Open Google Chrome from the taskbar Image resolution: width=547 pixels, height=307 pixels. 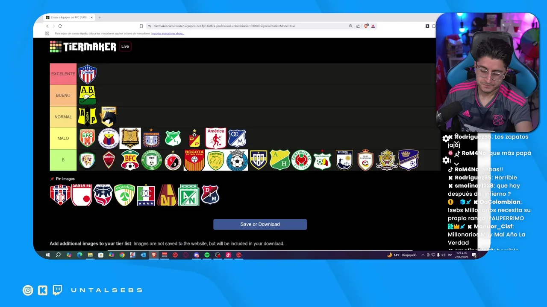(122, 255)
